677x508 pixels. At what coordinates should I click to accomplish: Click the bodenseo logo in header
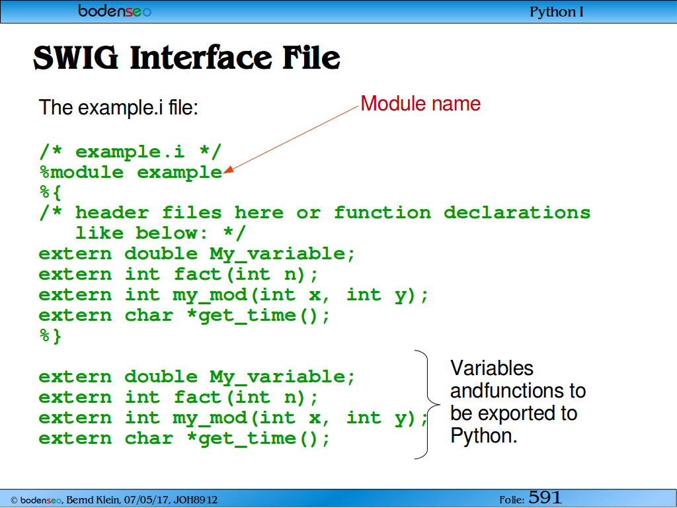pos(114,11)
